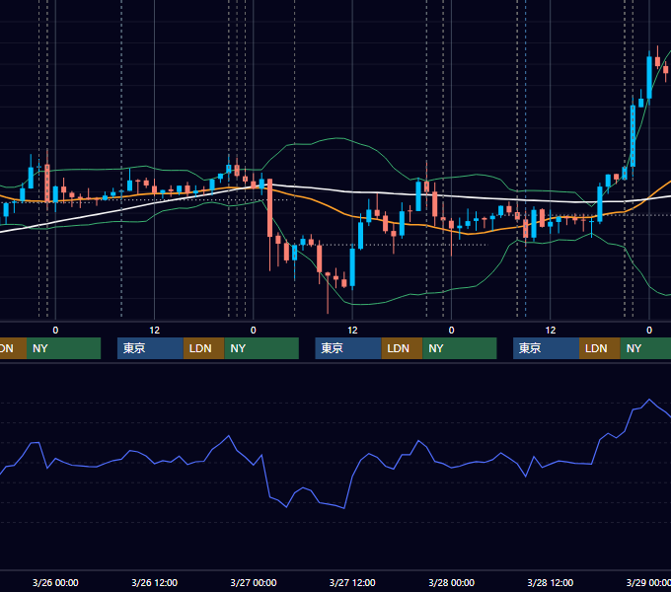Click the 3/28 12:00 date label

551,582
